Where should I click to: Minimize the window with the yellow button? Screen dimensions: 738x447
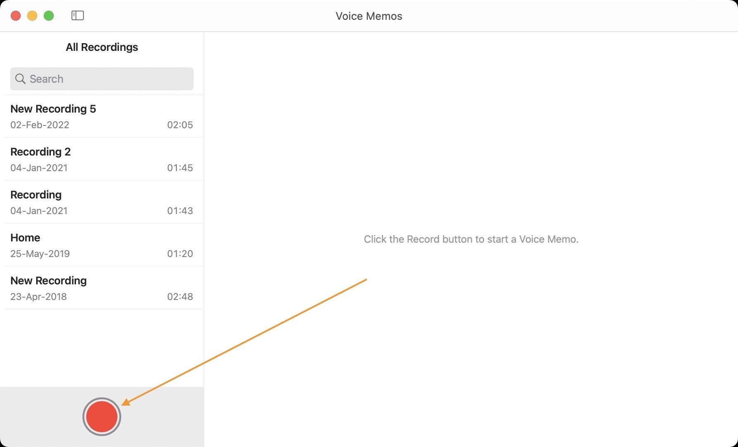pyautogui.click(x=32, y=16)
